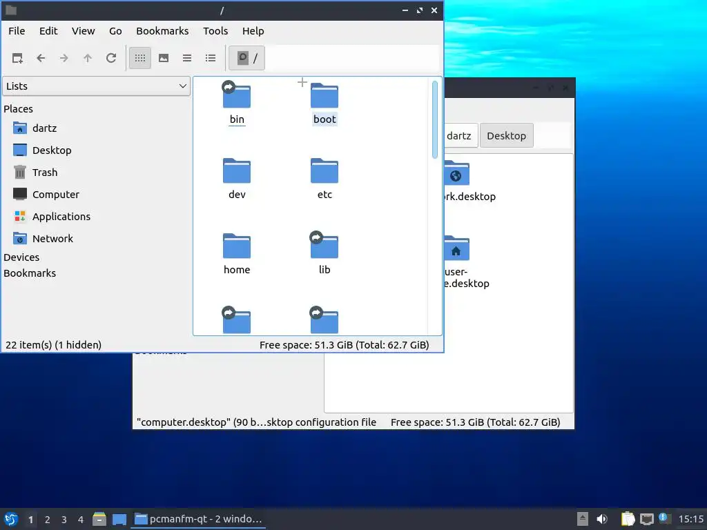Select the lib symlink folder icon
Screen dimensions: 707x530
pyautogui.click(x=325, y=245)
